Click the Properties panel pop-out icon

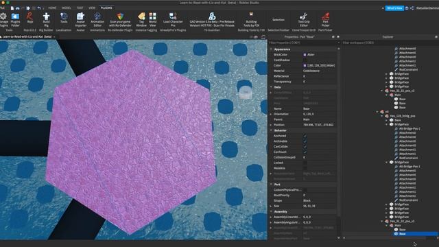[x=333, y=36]
